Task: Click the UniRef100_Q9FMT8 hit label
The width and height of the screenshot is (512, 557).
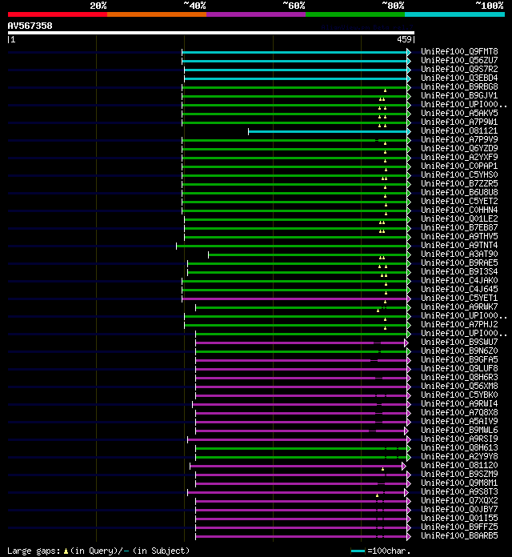Action: [459, 52]
